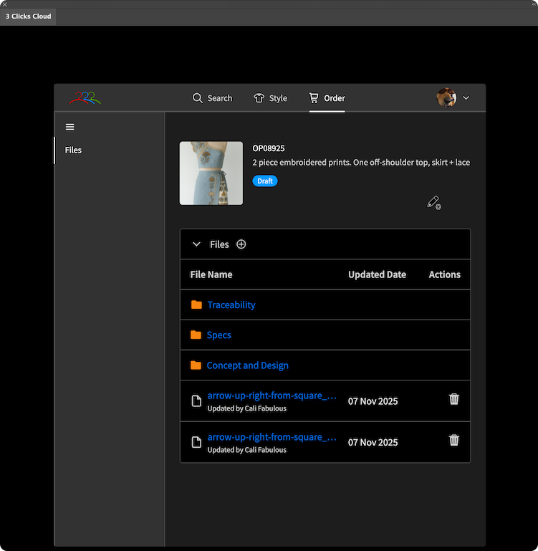Expand the account dropdown arrow beside avatar
Image resolution: width=538 pixels, height=551 pixels.
tap(466, 98)
